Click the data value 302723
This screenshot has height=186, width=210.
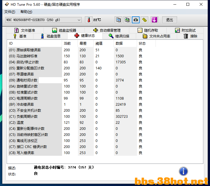coord(122,117)
